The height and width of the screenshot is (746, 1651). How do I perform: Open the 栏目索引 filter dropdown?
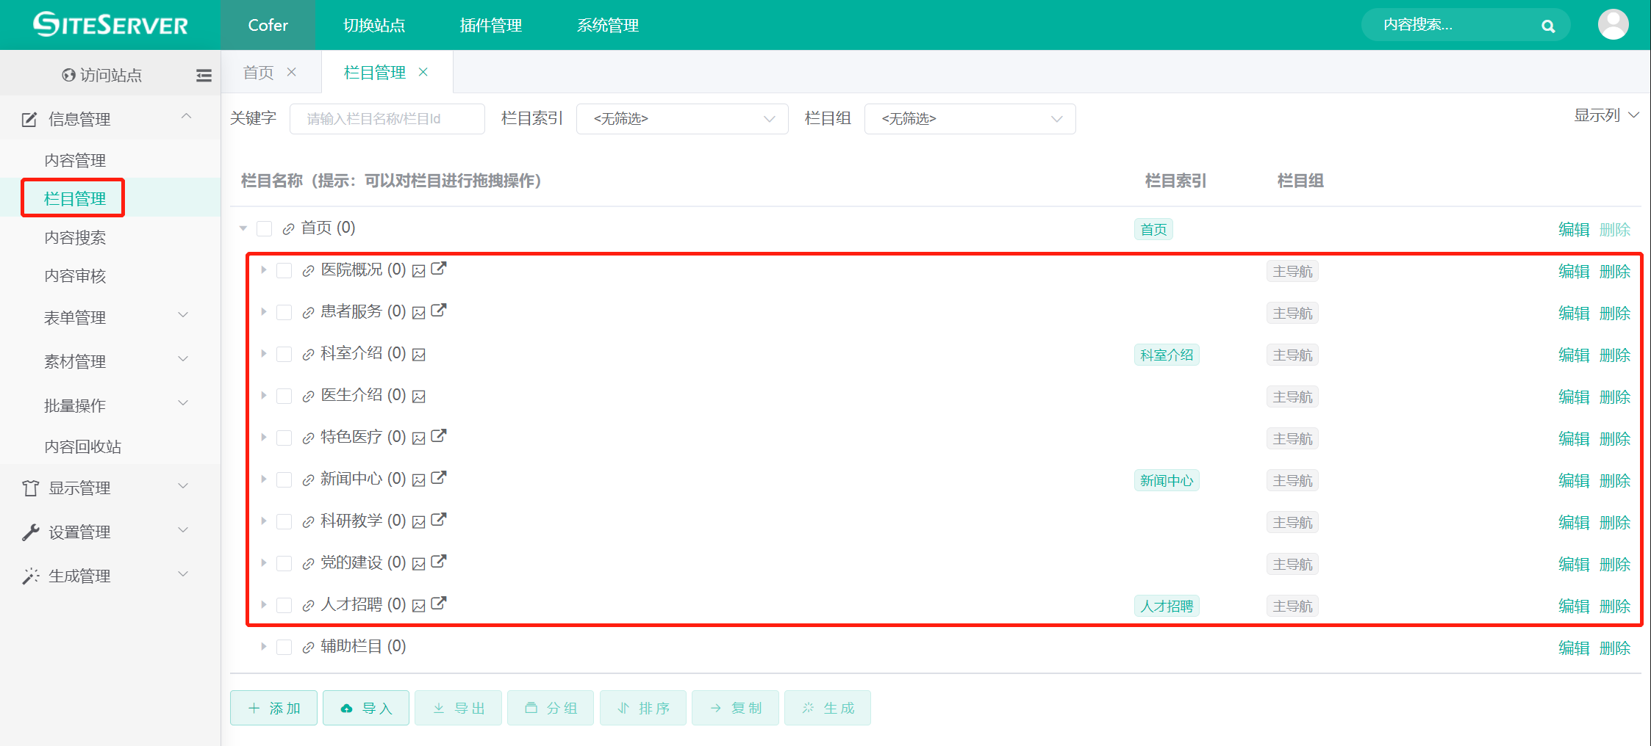682,119
